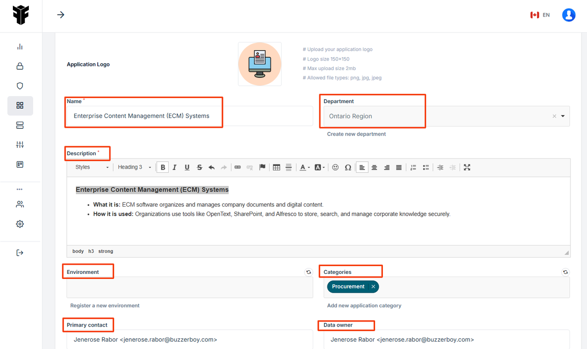The width and height of the screenshot is (587, 349).
Task: Insert a numbered list
Action: click(413, 168)
